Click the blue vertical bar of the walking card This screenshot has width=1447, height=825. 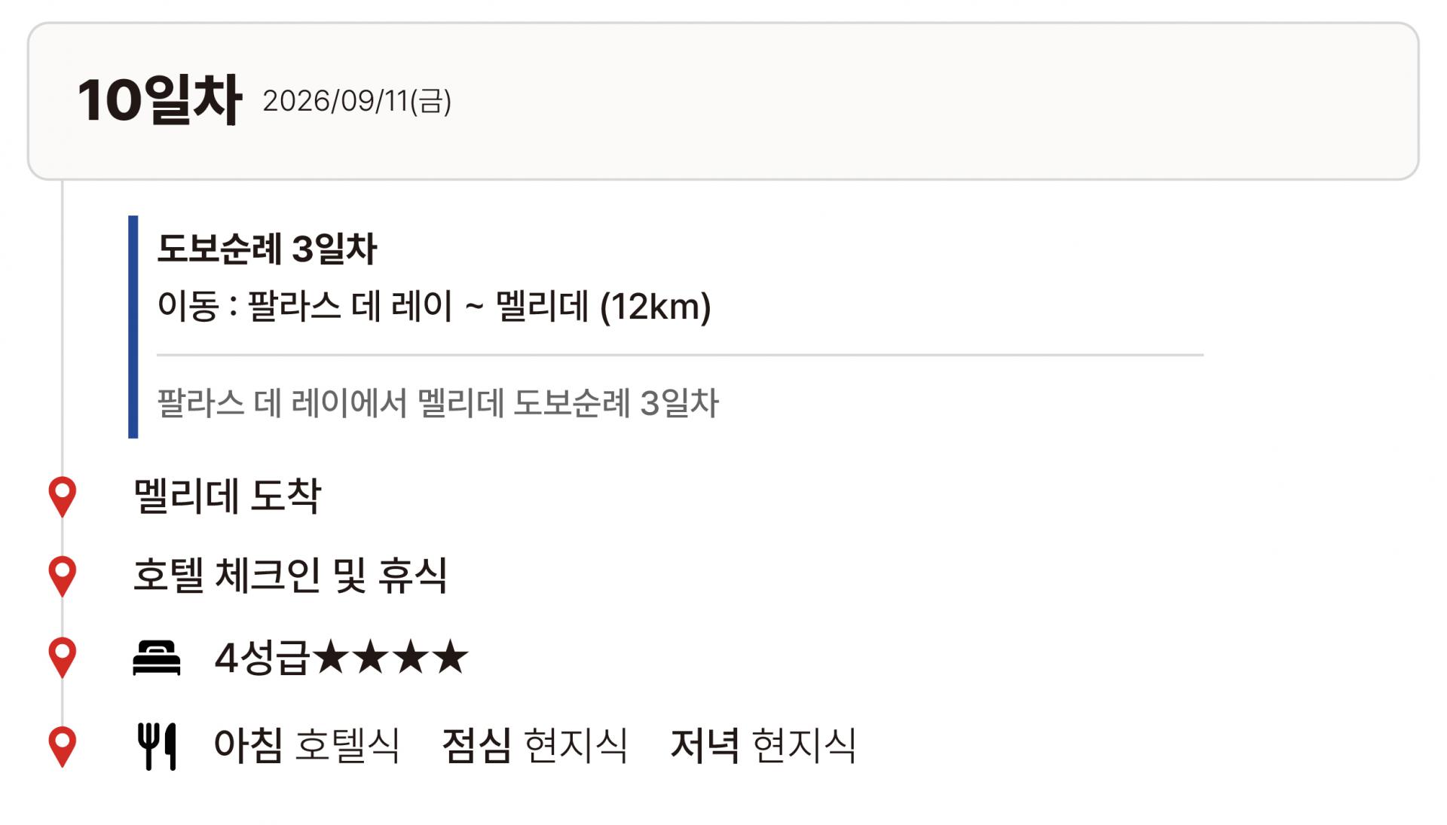[133, 326]
